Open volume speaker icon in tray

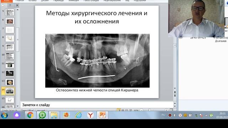click(175, 115)
